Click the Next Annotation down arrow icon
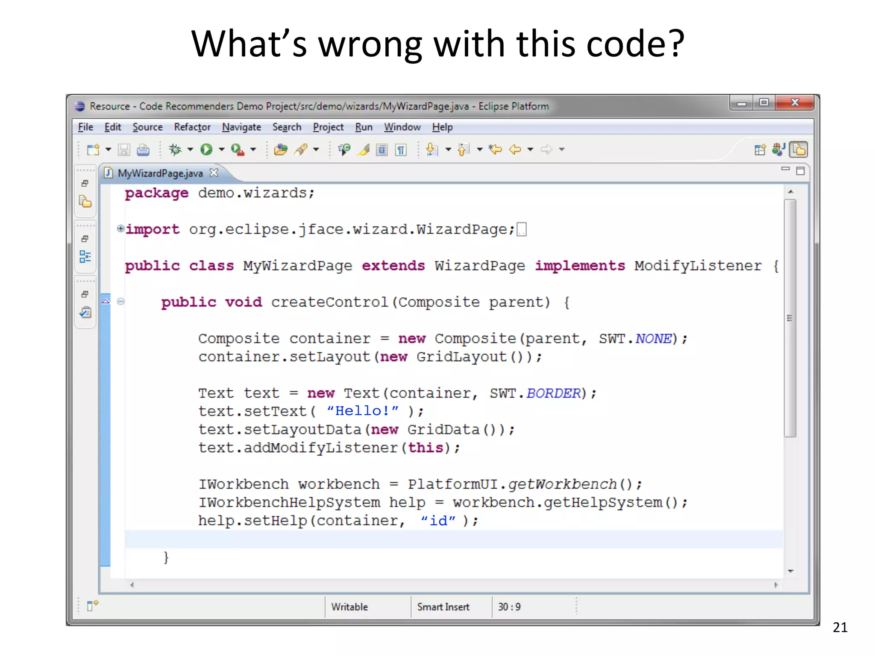Screen dimensions: 875x656 (x=432, y=149)
